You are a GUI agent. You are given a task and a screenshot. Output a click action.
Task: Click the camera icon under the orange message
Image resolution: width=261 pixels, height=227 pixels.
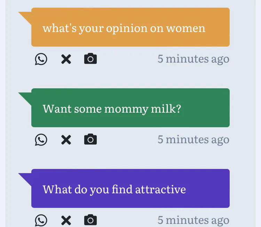tap(90, 59)
